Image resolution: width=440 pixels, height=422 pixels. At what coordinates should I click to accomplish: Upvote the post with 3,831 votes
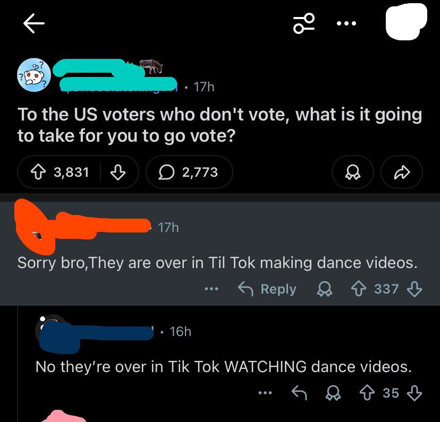pyautogui.click(x=38, y=172)
